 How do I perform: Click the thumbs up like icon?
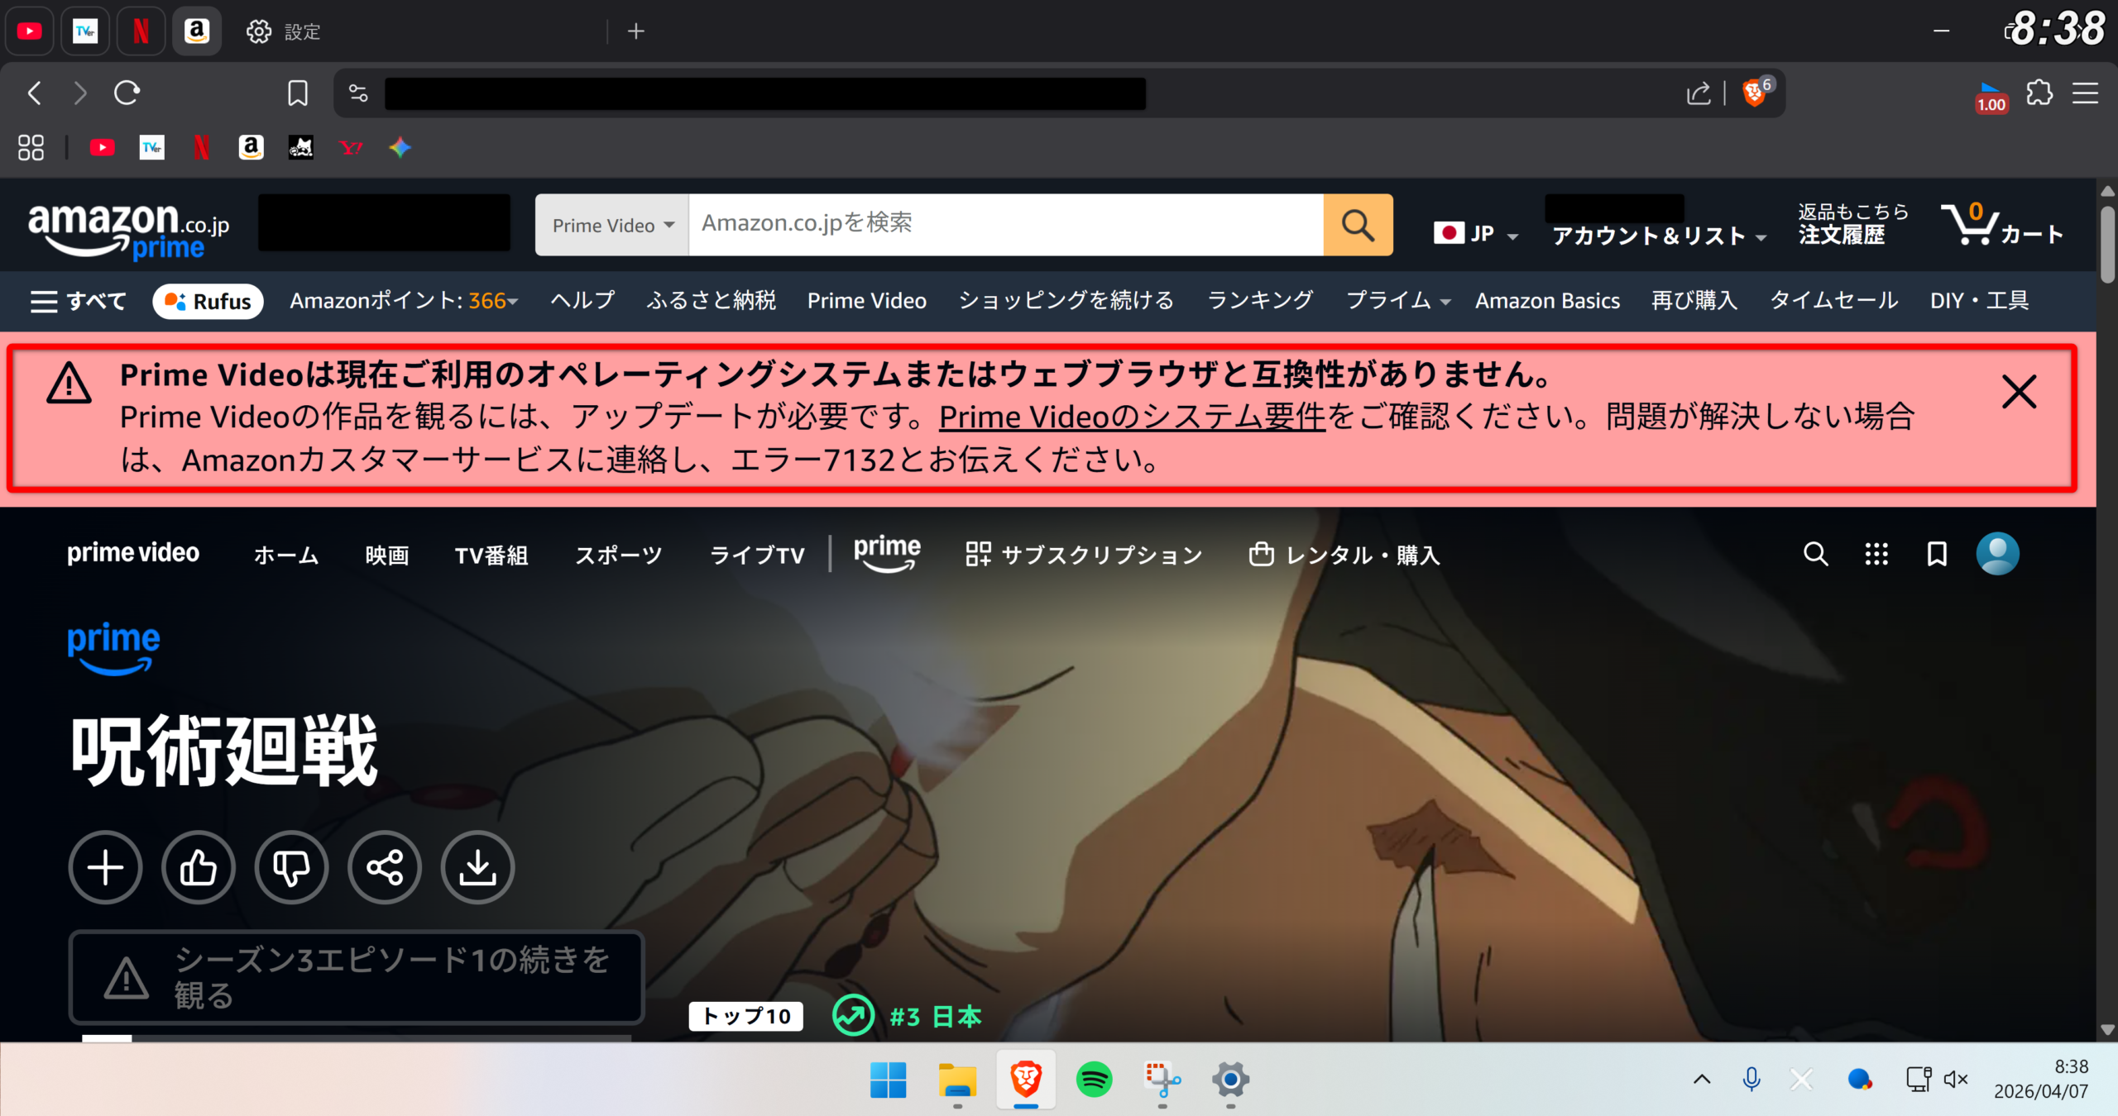(x=199, y=868)
